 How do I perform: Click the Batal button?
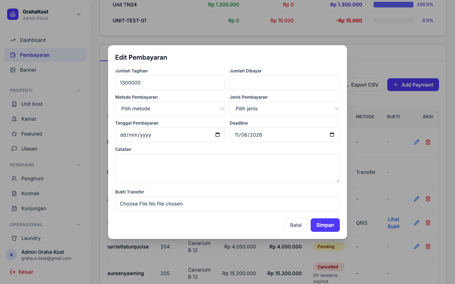tap(296, 225)
